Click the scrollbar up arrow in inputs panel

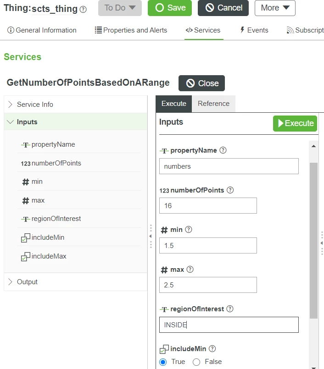[x=313, y=146]
